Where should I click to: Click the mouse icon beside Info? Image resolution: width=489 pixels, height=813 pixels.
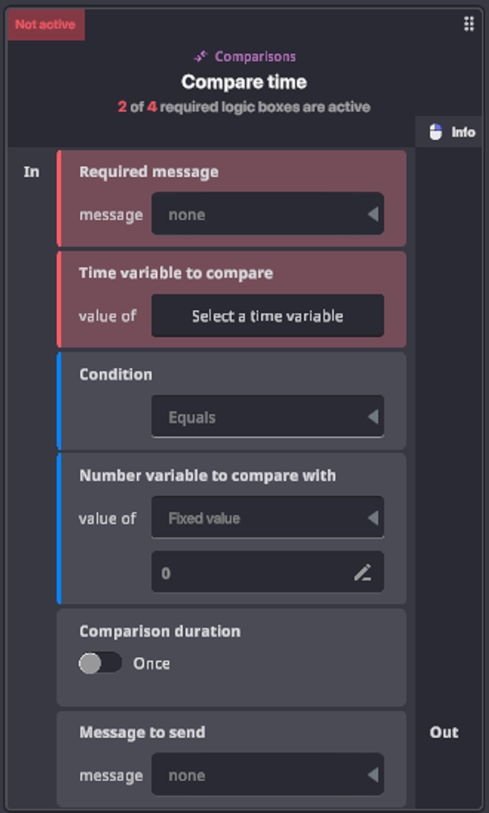click(x=436, y=132)
